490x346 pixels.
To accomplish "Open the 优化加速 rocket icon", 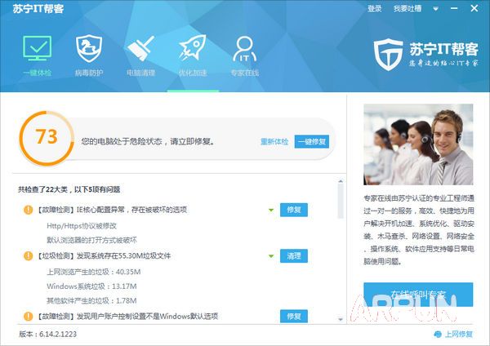I will click(x=193, y=47).
